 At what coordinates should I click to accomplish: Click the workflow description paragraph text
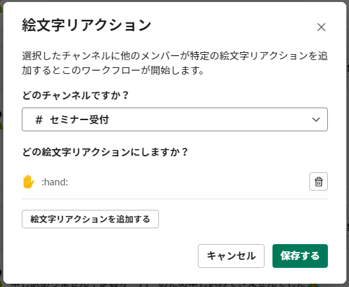pos(175,63)
